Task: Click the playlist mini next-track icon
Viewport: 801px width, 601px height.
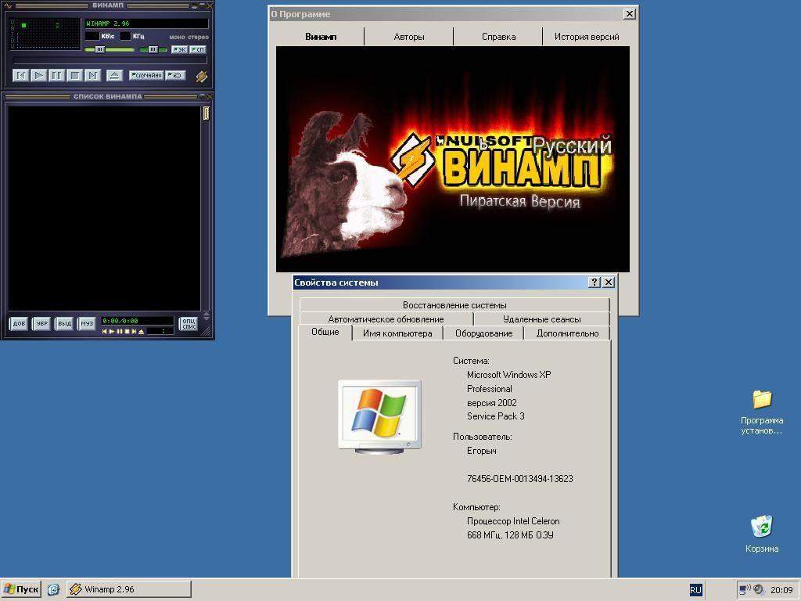Action: coord(134,332)
